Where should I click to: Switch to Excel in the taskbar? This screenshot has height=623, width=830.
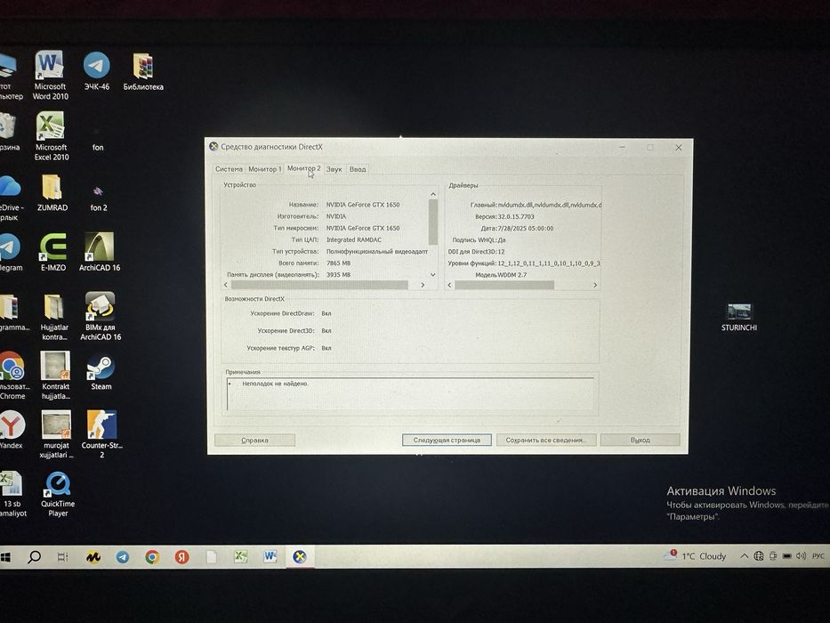coord(241,556)
